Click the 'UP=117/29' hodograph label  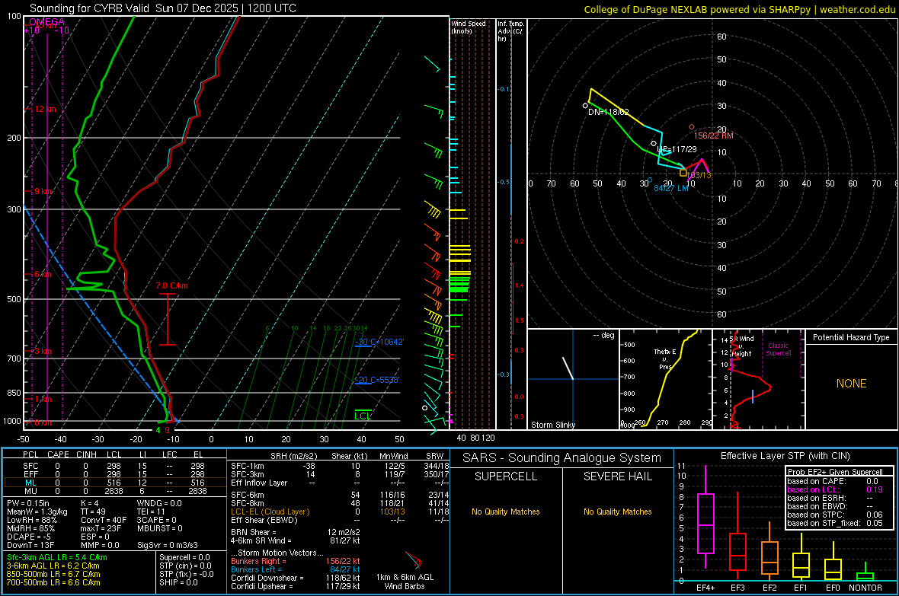pos(677,150)
